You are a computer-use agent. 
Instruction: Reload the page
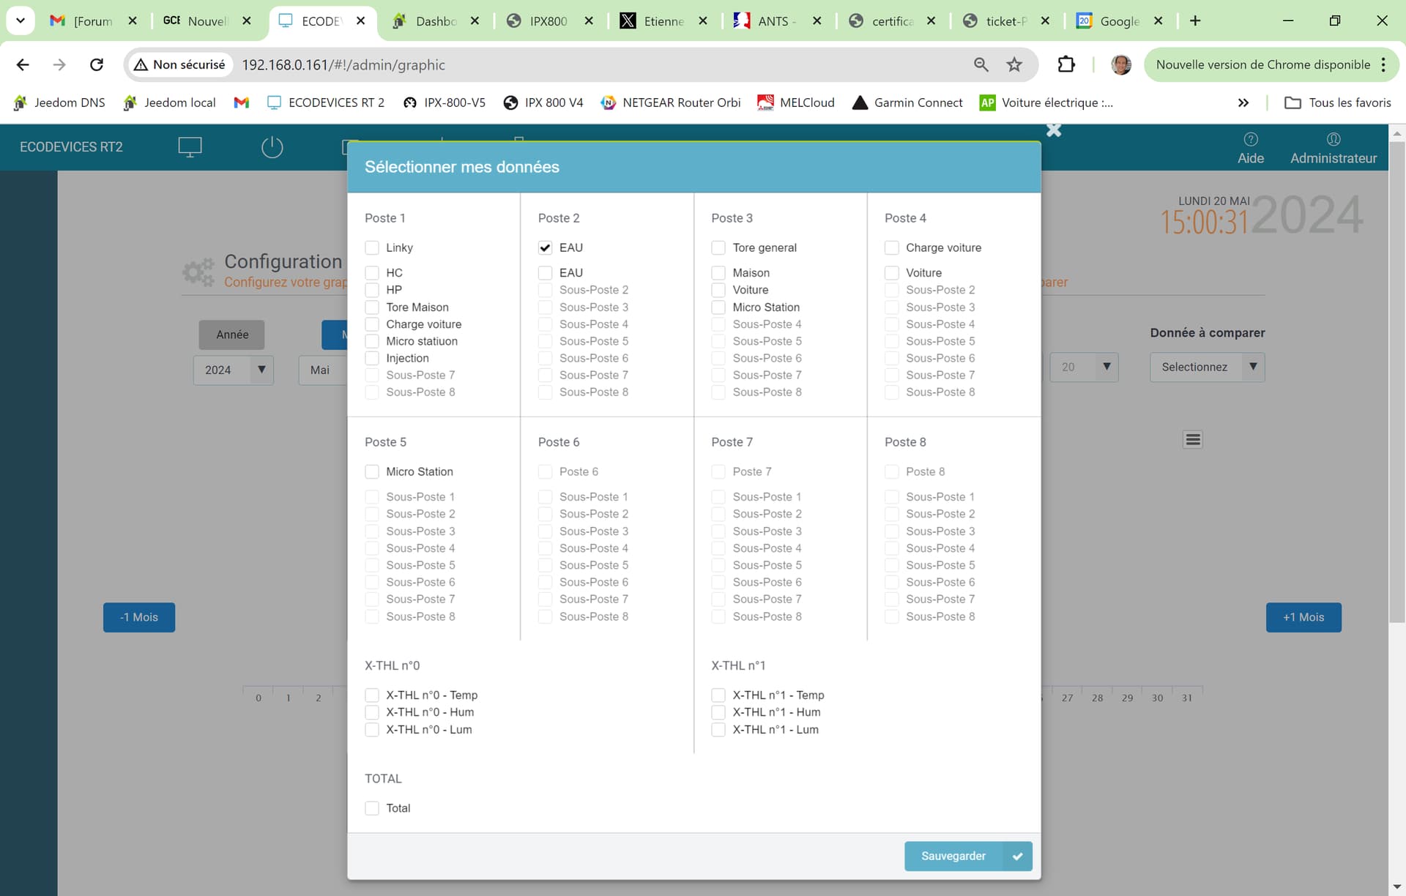pos(96,65)
